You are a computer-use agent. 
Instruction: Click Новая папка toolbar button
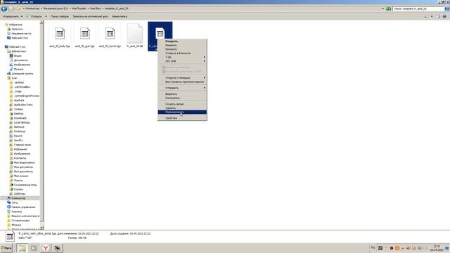(120, 16)
